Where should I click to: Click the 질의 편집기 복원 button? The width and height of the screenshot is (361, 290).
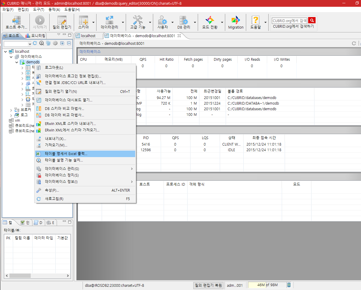pyautogui.click(x=208, y=285)
